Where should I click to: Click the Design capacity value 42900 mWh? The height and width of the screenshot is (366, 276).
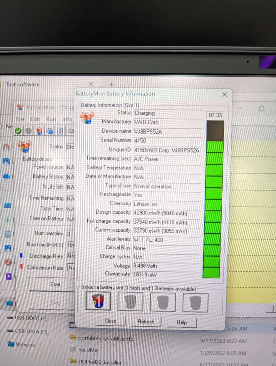pyautogui.click(x=166, y=213)
